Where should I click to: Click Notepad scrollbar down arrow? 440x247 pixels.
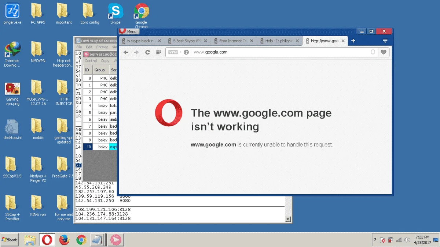288,219
